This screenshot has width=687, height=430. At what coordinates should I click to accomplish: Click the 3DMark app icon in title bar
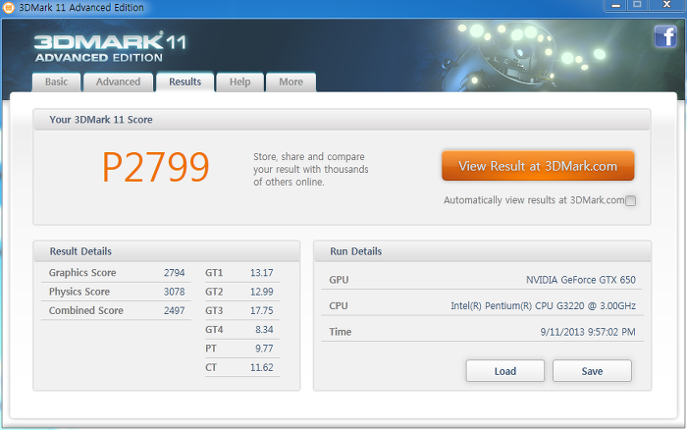pos(9,7)
